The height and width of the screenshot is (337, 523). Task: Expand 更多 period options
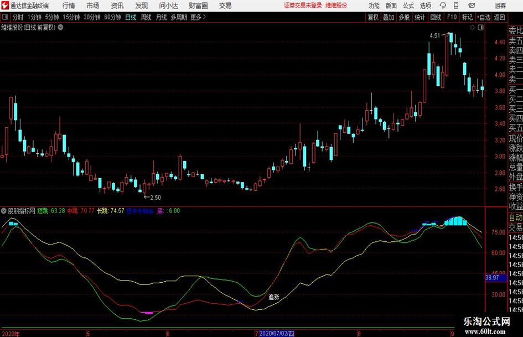198,17
